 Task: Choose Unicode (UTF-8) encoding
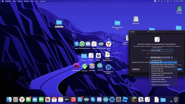tap(163, 62)
